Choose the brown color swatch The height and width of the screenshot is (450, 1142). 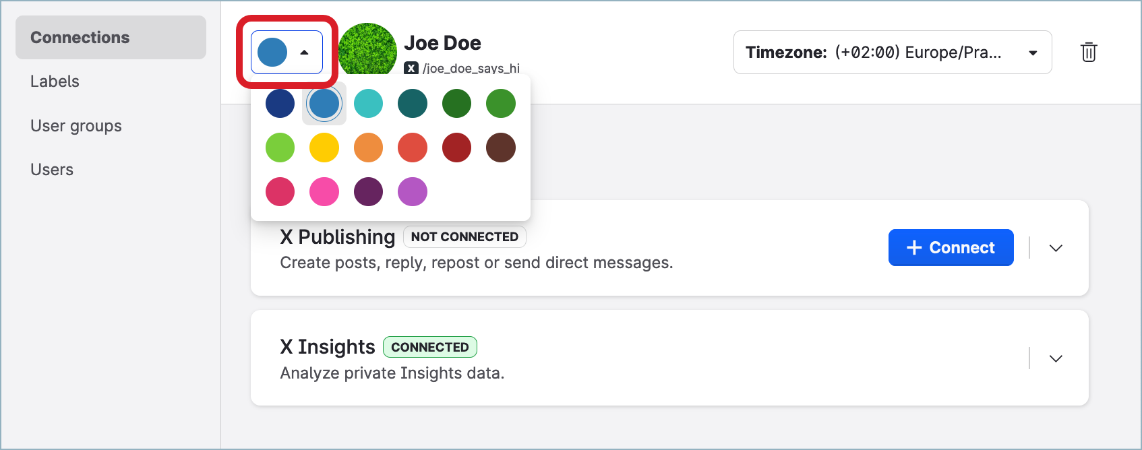pos(501,148)
